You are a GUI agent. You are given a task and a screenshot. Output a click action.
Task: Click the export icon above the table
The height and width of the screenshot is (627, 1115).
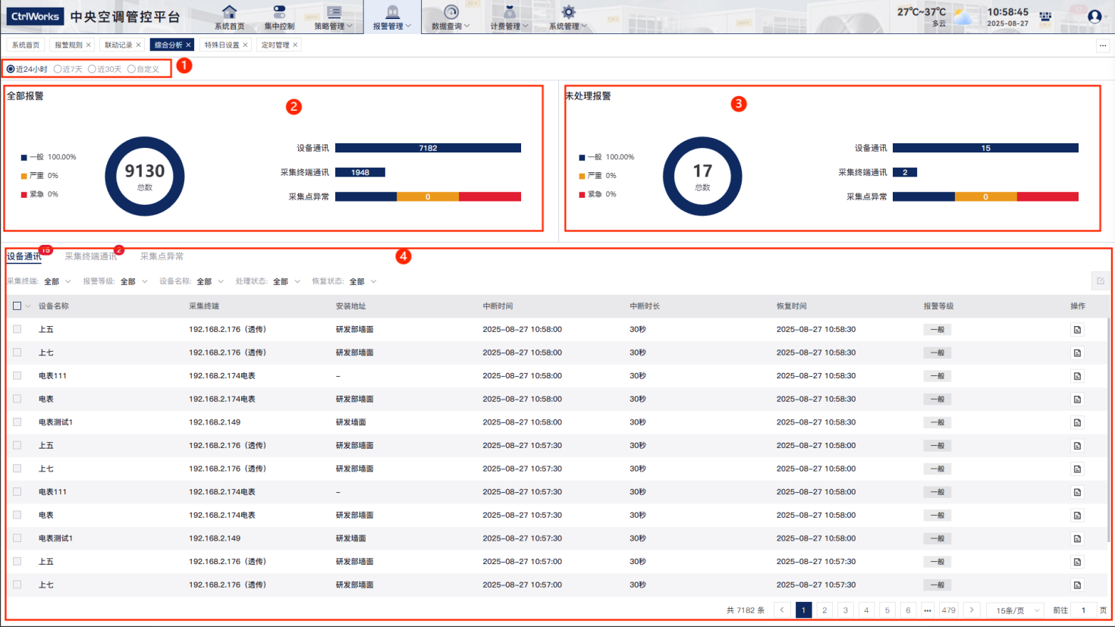[1100, 281]
